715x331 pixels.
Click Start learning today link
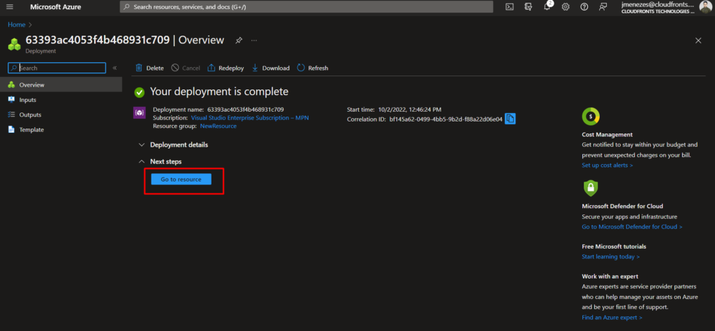(x=610, y=257)
